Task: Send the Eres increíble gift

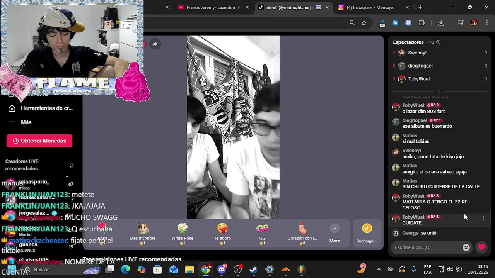Action: click(142, 234)
